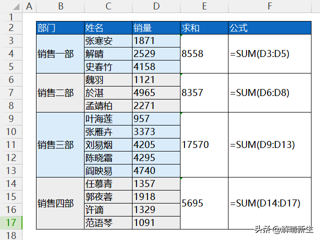Select sum cell showing 17570
The width and height of the screenshot is (320, 240).
204,144
